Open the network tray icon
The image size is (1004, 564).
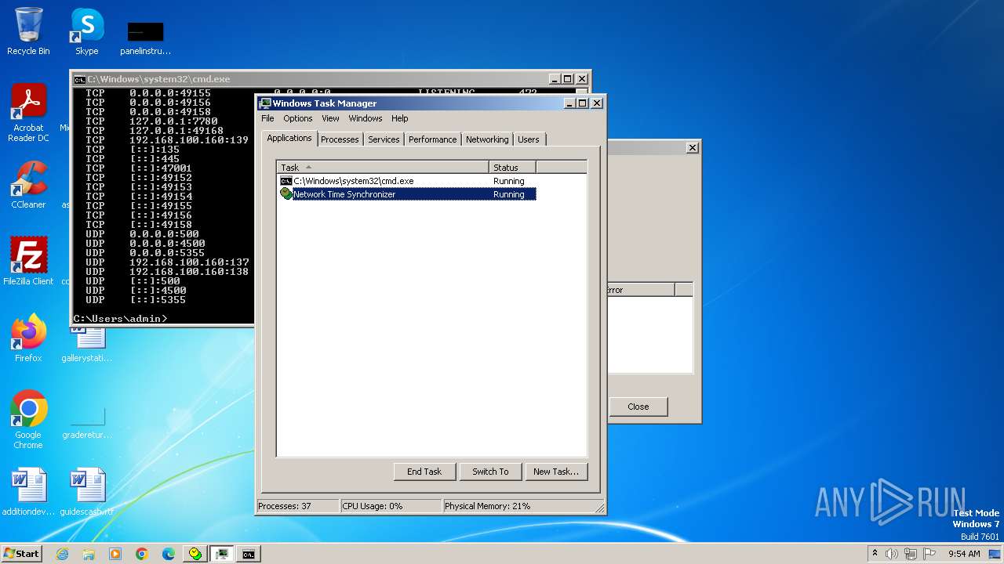[x=911, y=554]
